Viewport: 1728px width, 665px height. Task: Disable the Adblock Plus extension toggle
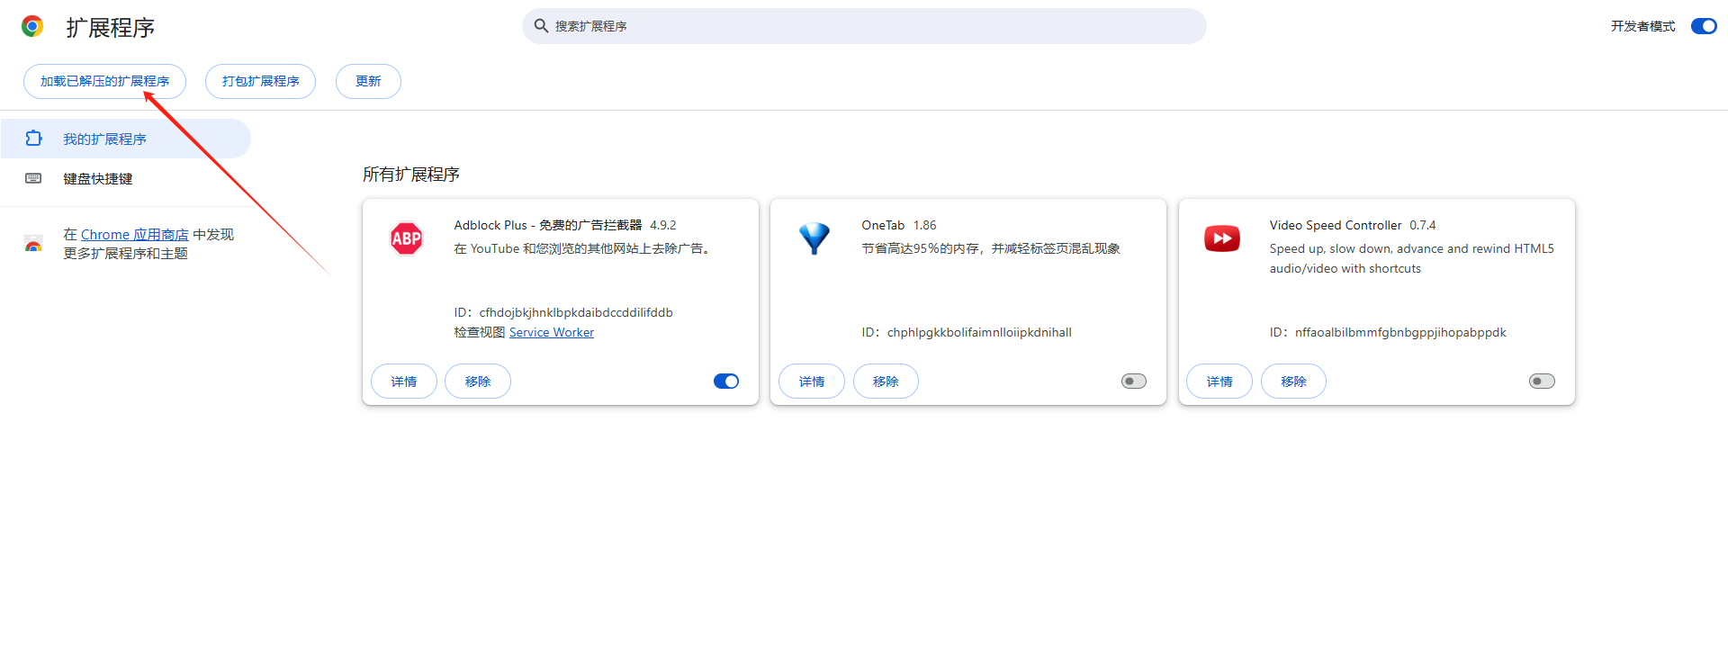click(725, 382)
